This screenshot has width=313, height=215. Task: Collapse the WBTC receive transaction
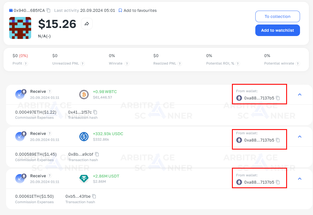[299, 95]
